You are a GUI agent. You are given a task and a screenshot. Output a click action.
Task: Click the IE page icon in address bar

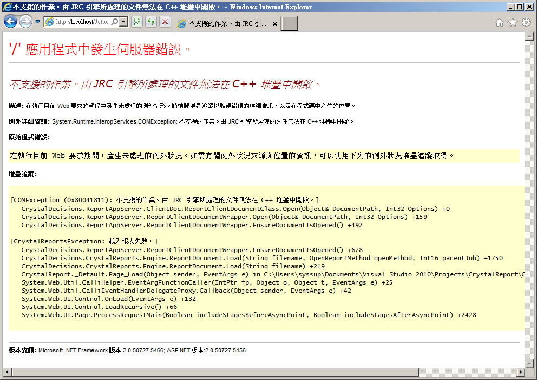point(50,22)
